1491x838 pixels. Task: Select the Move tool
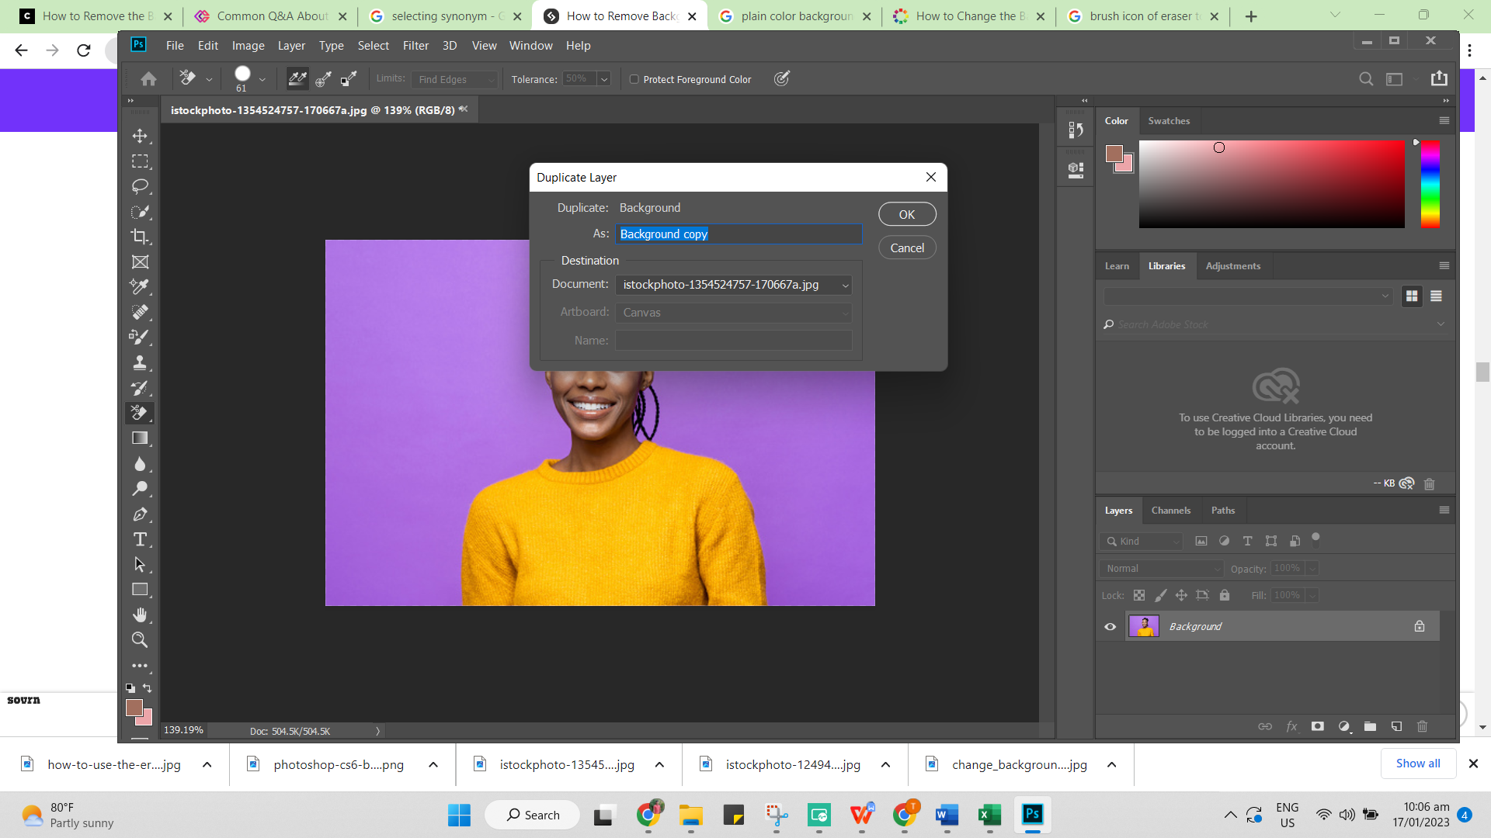[x=141, y=136]
